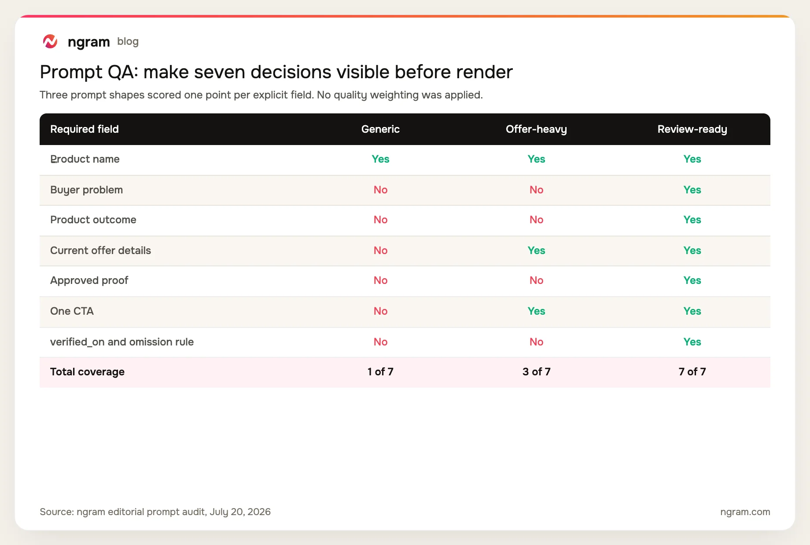This screenshot has height=545, width=810.
Task: Click the Generic column header
Action: click(x=380, y=129)
